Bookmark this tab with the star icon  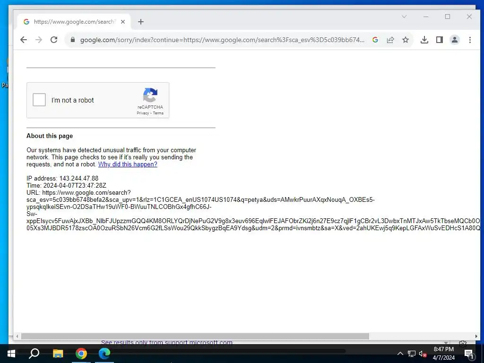tap(405, 40)
